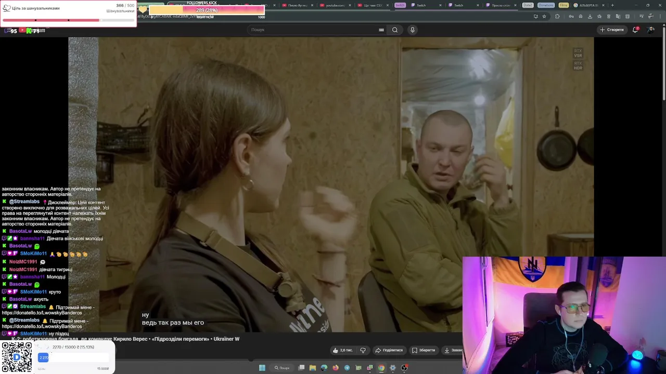This screenshot has width=666, height=374.
Task: Bookmark this page with the star icon
Action: 544,16
